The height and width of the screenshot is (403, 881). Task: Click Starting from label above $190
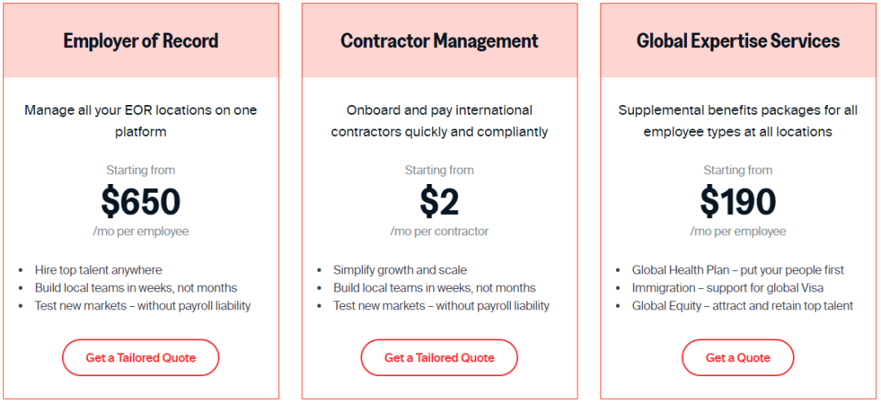pos(737,170)
